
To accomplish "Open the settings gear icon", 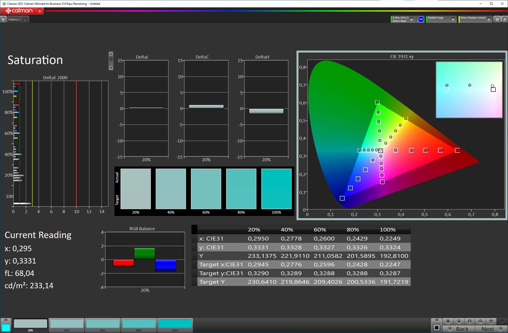I will pyautogui.click(x=497, y=19).
